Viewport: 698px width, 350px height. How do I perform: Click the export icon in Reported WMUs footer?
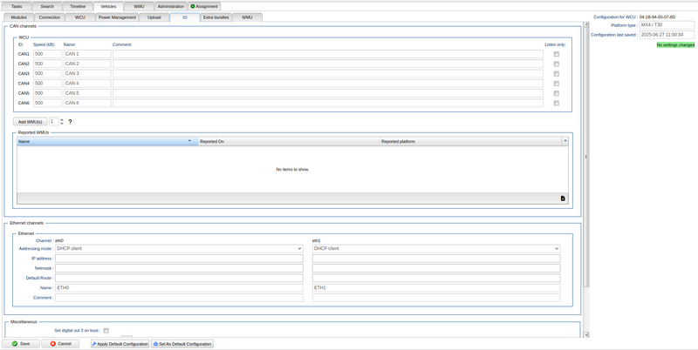[x=563, y=199]
